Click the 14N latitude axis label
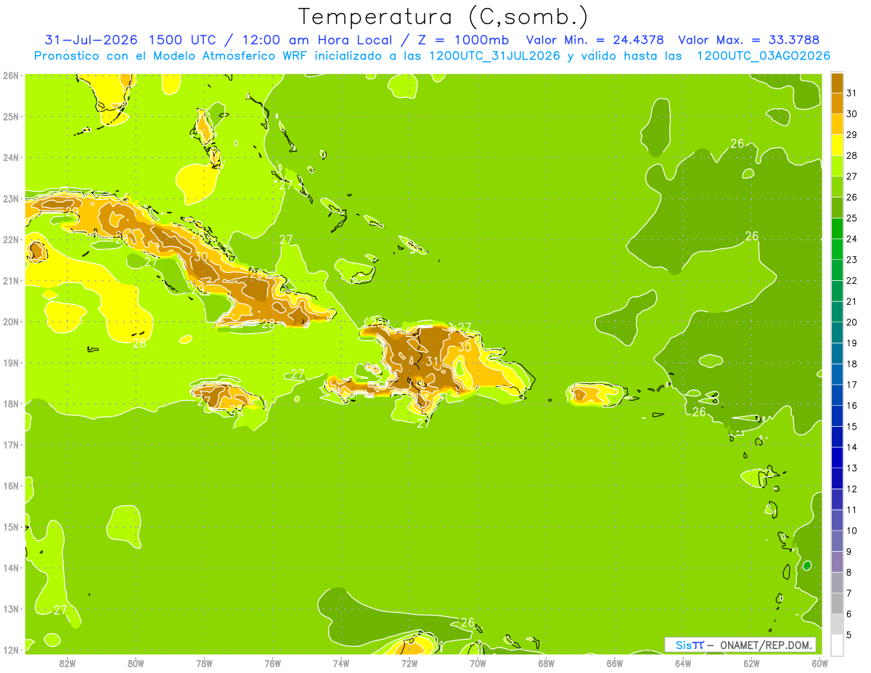The width and height of the screenshot is (871, 673). pos(11,568)
